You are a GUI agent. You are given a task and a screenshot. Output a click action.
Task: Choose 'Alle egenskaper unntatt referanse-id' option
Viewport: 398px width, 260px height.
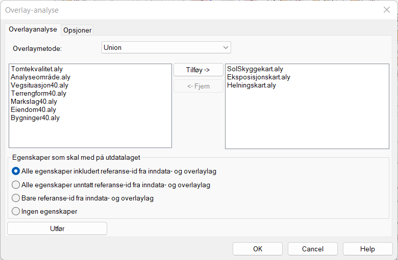16,185
